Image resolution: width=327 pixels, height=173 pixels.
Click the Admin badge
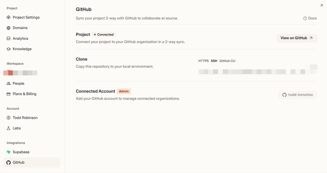[x=124, y=91]
